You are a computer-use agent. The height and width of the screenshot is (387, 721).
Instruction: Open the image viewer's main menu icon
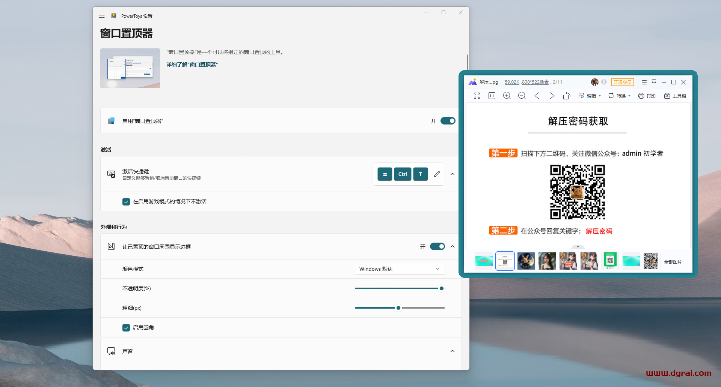[644, 82]
